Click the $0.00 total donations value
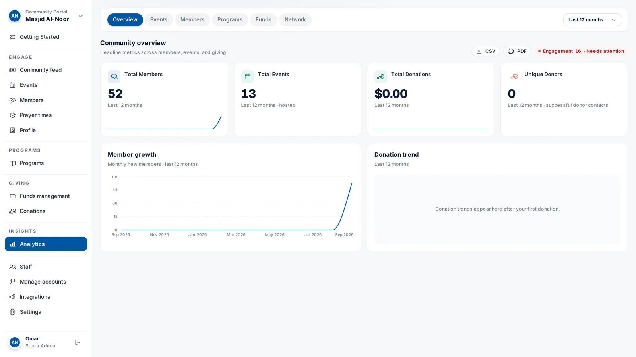 point(391,94)
